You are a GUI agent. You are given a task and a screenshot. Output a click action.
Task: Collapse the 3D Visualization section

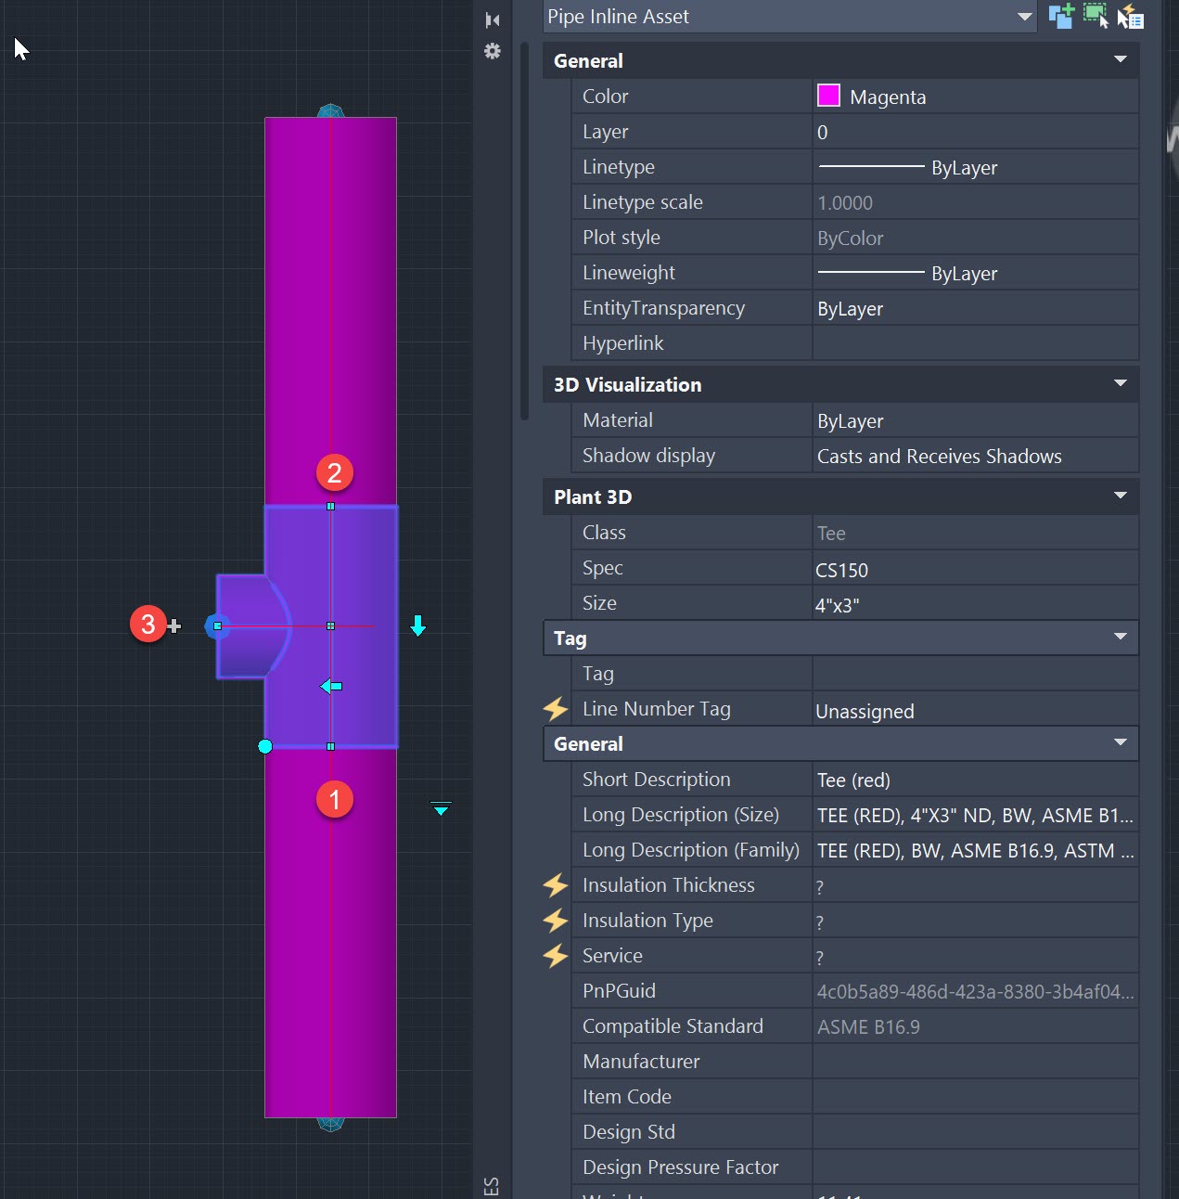1120,384
